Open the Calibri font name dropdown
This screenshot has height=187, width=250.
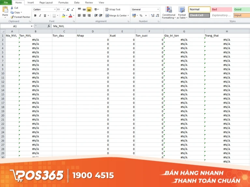[x=55, y=9]
